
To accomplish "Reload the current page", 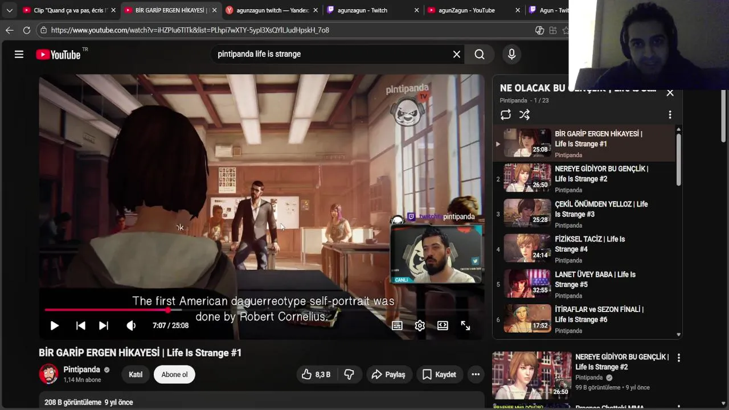I will click(26, 30).
